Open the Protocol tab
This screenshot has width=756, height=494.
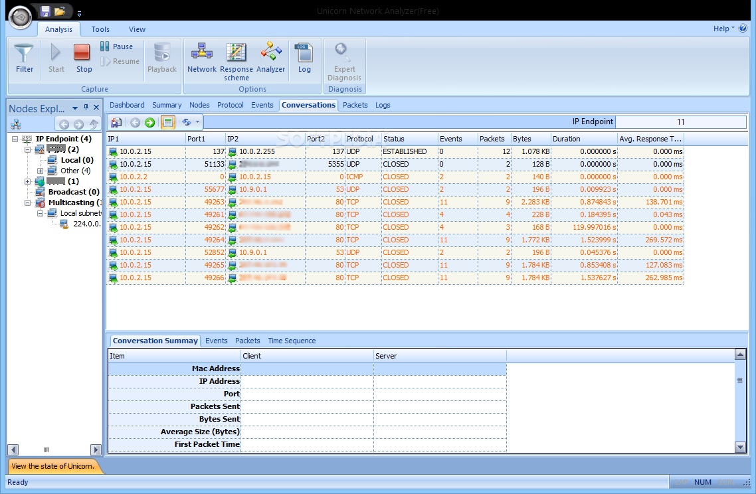pos(230,105)
